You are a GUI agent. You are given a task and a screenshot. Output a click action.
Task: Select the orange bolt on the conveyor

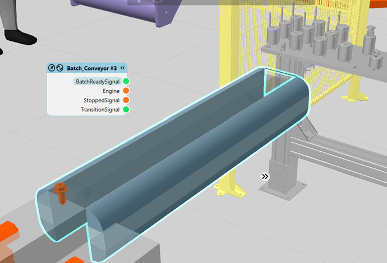(x=61, y=193)
